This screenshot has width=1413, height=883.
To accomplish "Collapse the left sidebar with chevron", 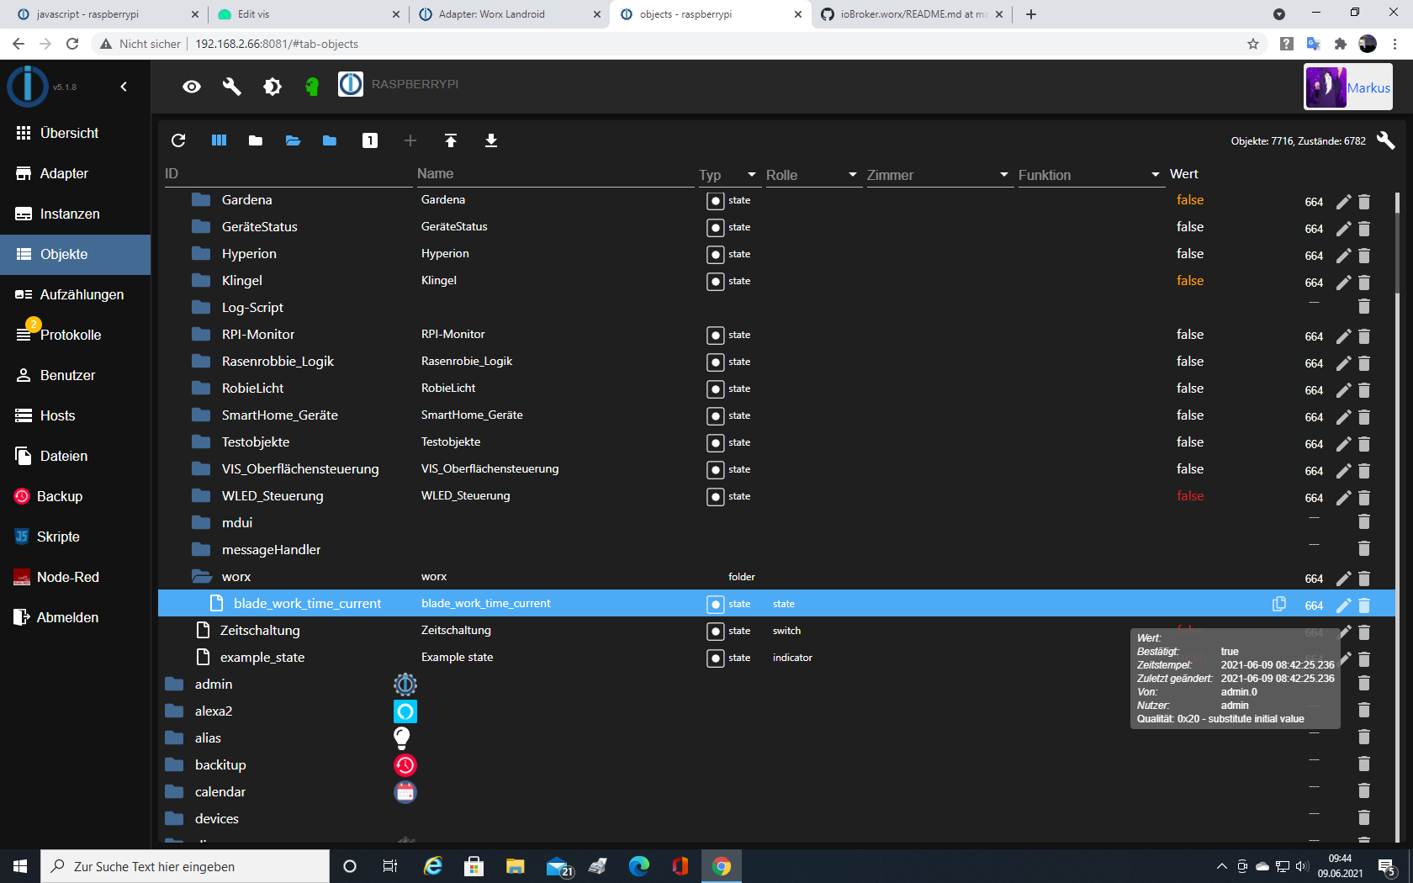I will 124,87.
